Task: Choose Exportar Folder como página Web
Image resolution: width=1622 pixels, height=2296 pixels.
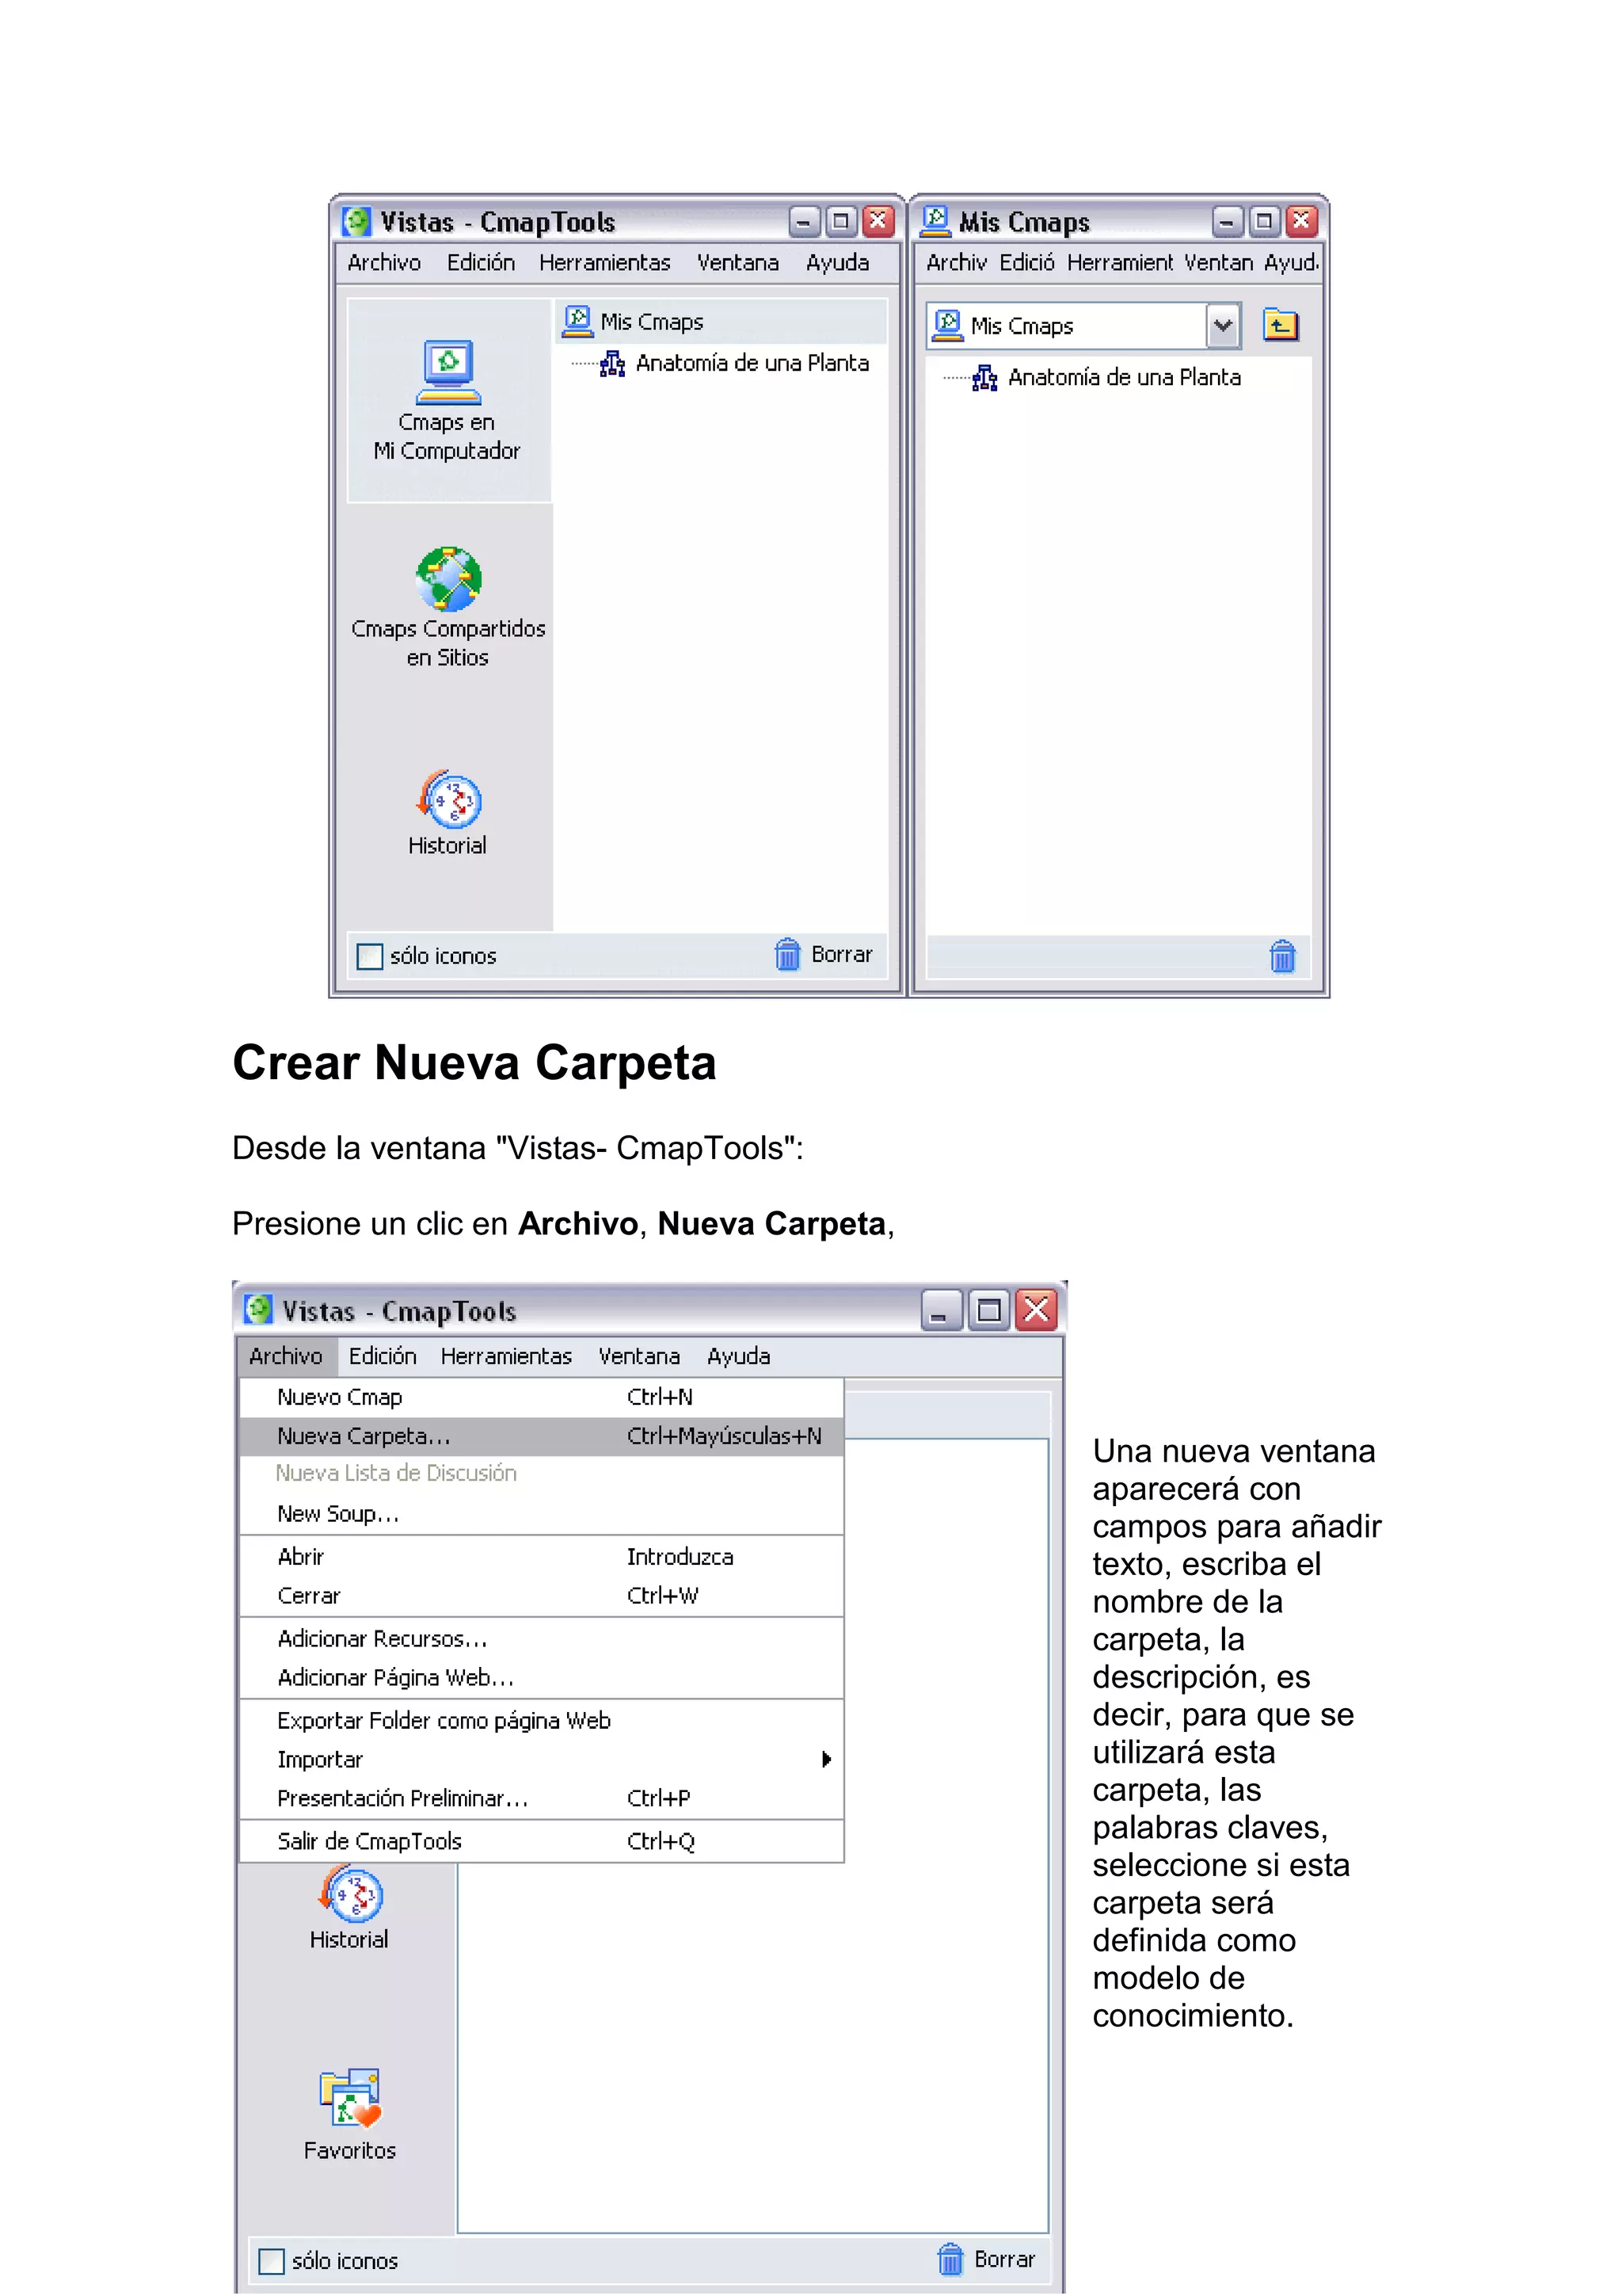Action: point(542,1721)
